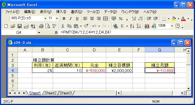Open the MS Pゴシック font name dropdown

45,19
